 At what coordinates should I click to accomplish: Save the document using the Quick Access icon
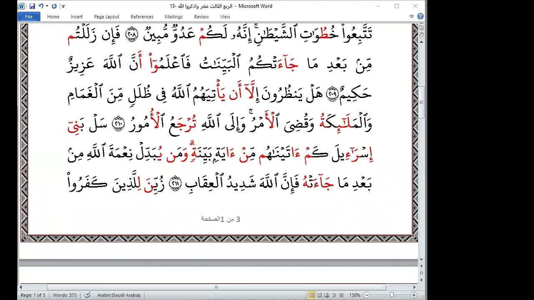[31, 6]
